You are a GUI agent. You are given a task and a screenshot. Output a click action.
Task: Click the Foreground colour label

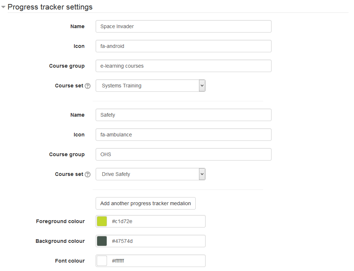pyautogui.click(x=60, y=221)
